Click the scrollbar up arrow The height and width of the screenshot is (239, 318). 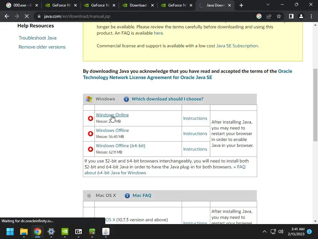click(x=315, y=25)
